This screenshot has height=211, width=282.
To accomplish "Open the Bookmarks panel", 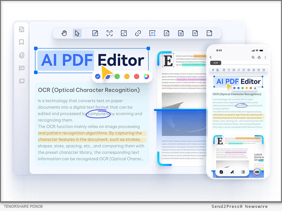I will tap(21, 42).
